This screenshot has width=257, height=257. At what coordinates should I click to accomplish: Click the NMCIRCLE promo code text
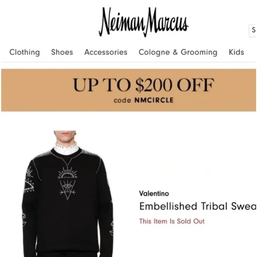coord(154,100)
